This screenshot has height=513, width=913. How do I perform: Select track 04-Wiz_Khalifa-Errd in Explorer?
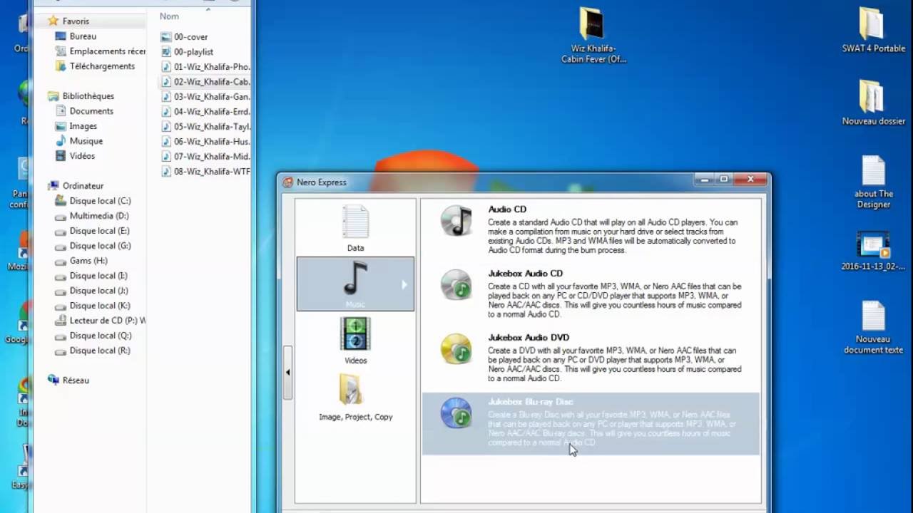coord(205,112)
